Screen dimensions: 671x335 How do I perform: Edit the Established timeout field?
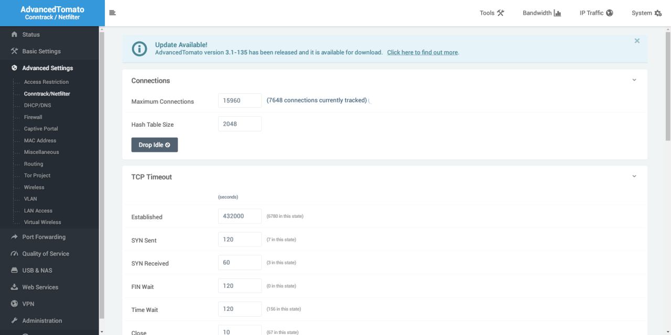pyautogui.click(x=240, y=216)
